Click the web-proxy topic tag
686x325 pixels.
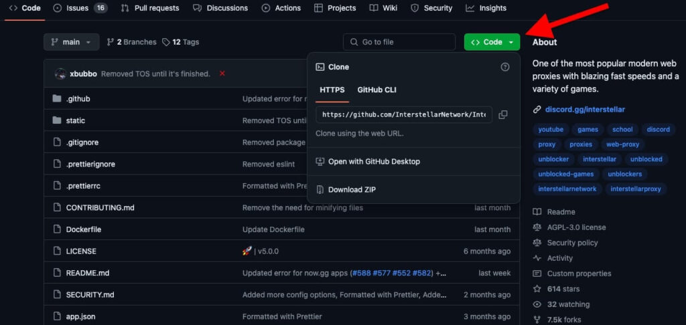pos(622,144)
